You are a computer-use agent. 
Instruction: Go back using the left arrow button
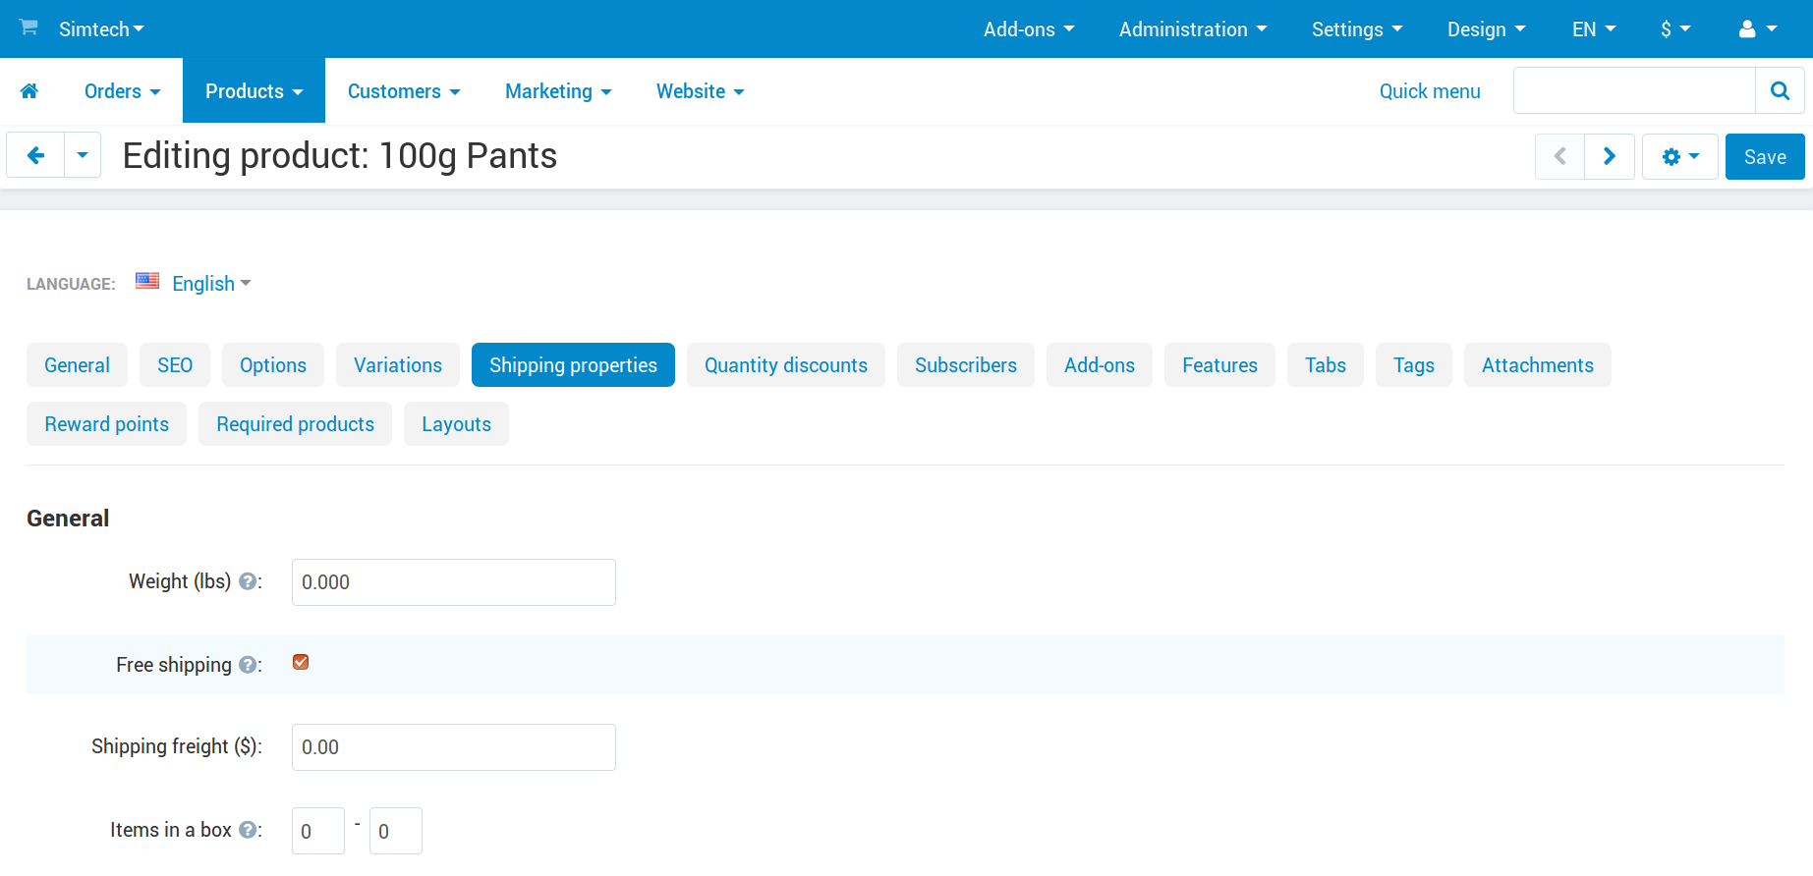35,156
